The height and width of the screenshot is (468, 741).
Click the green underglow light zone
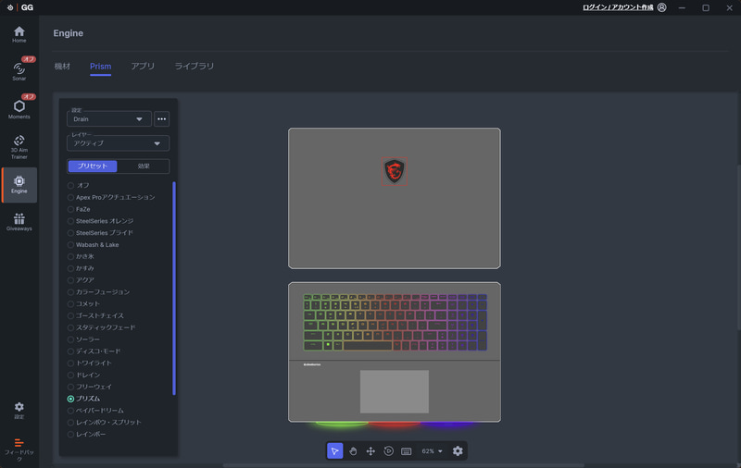pos(341,425)
